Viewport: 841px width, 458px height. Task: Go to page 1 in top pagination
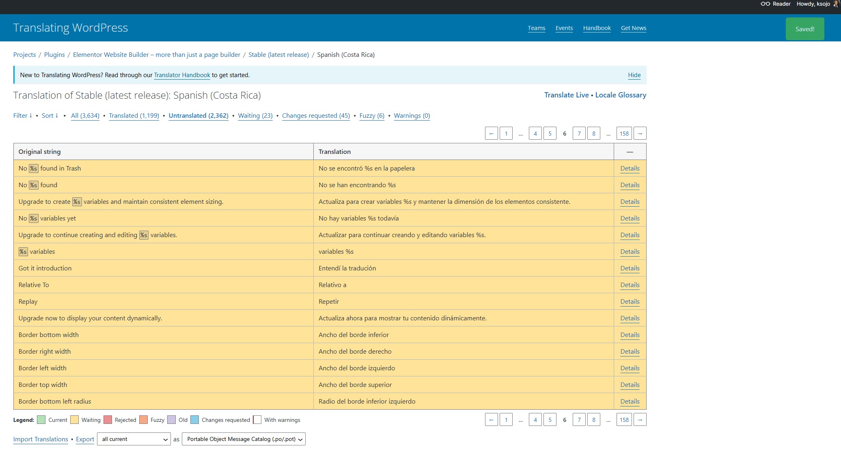[506, 134]
